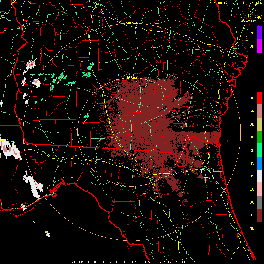Click the 'BD' legend label
This screenshot has width=264, height=264.
click(252, 124)
